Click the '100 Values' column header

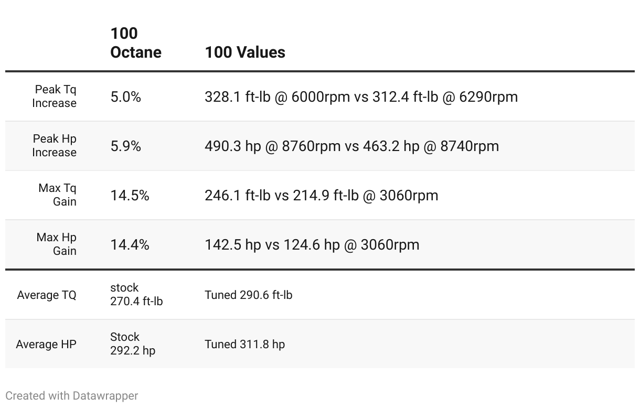245,52
